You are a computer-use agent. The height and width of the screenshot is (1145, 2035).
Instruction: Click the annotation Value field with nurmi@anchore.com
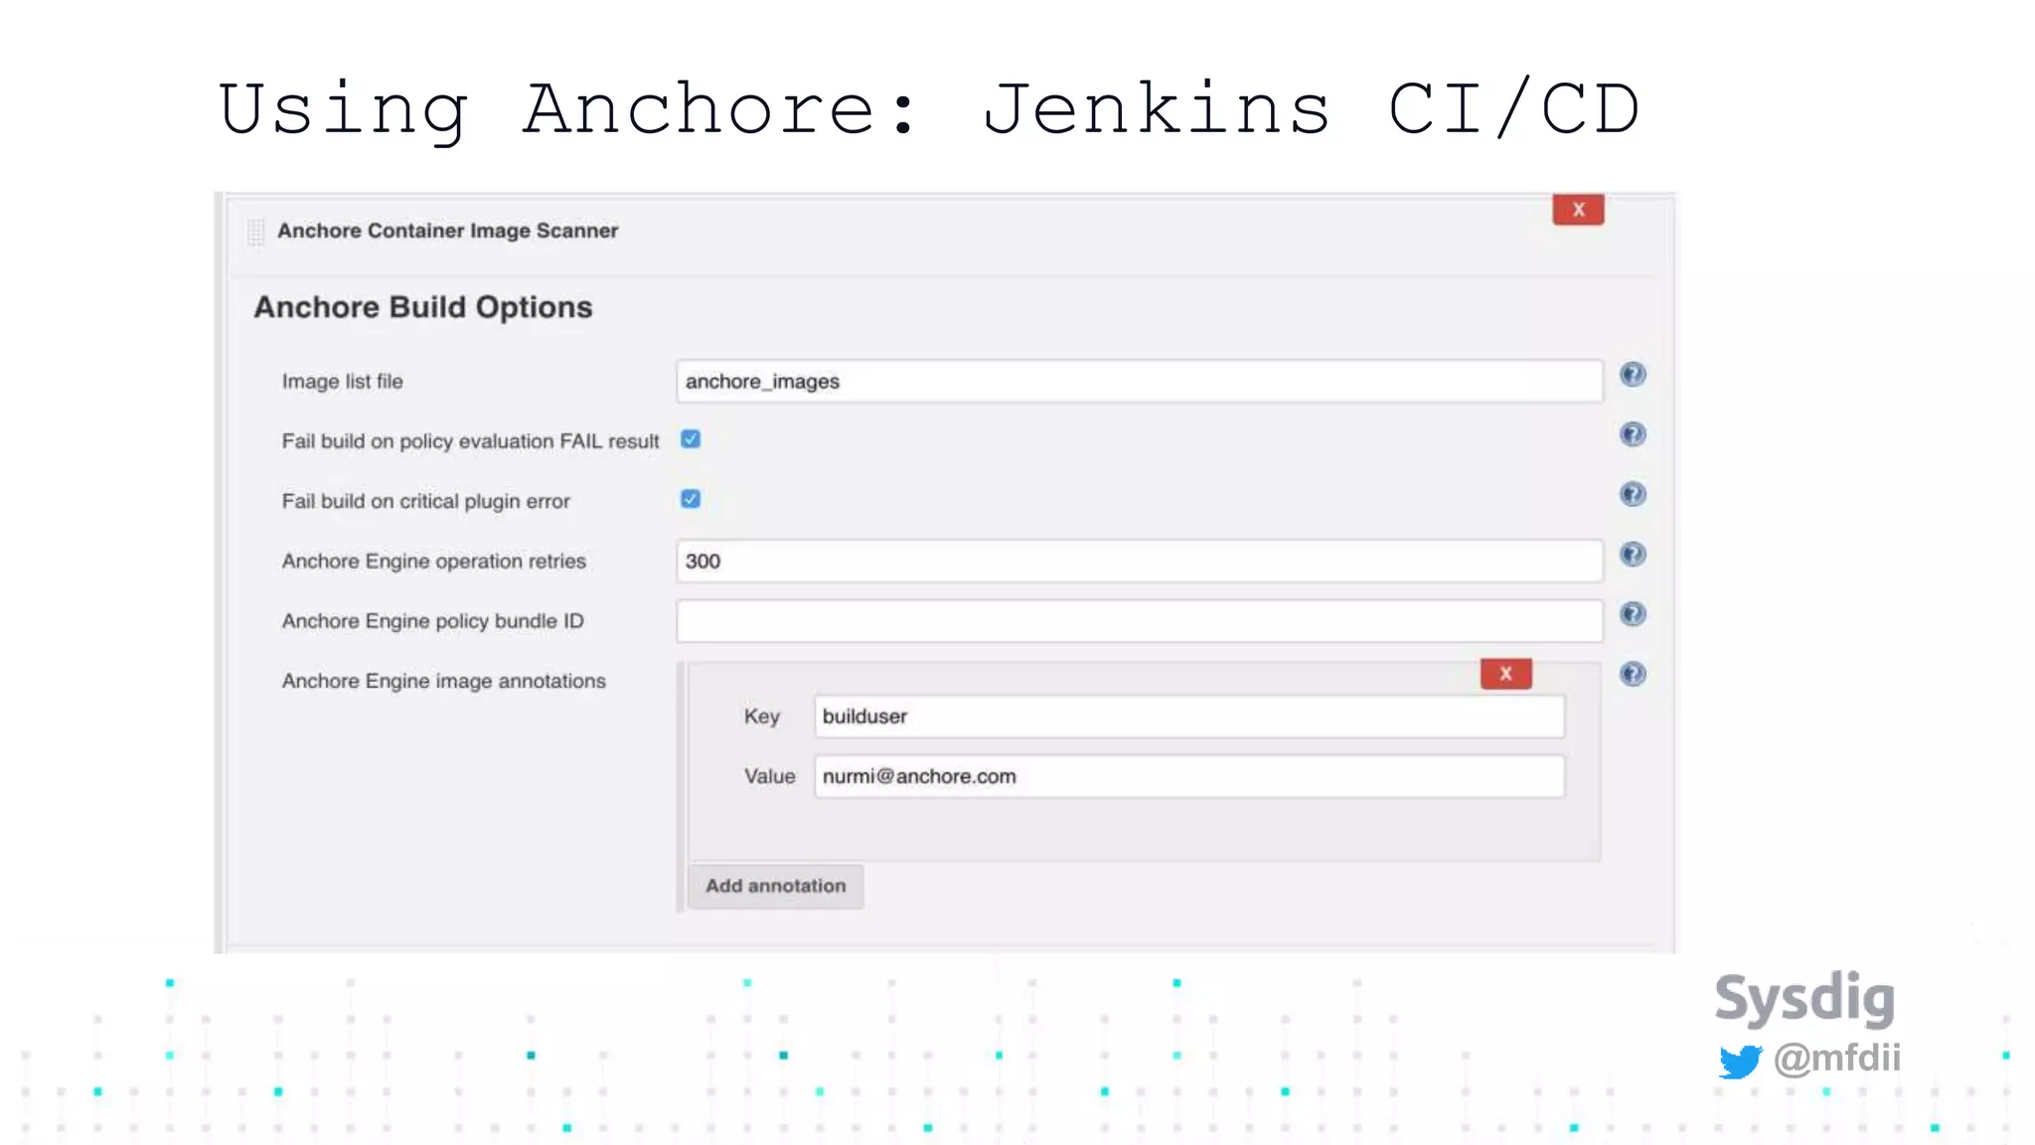(x=1189, y=776)
